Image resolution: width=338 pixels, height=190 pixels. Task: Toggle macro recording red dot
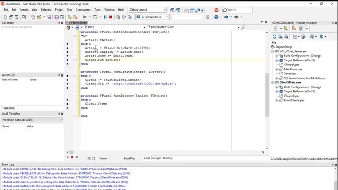point(72,157)
